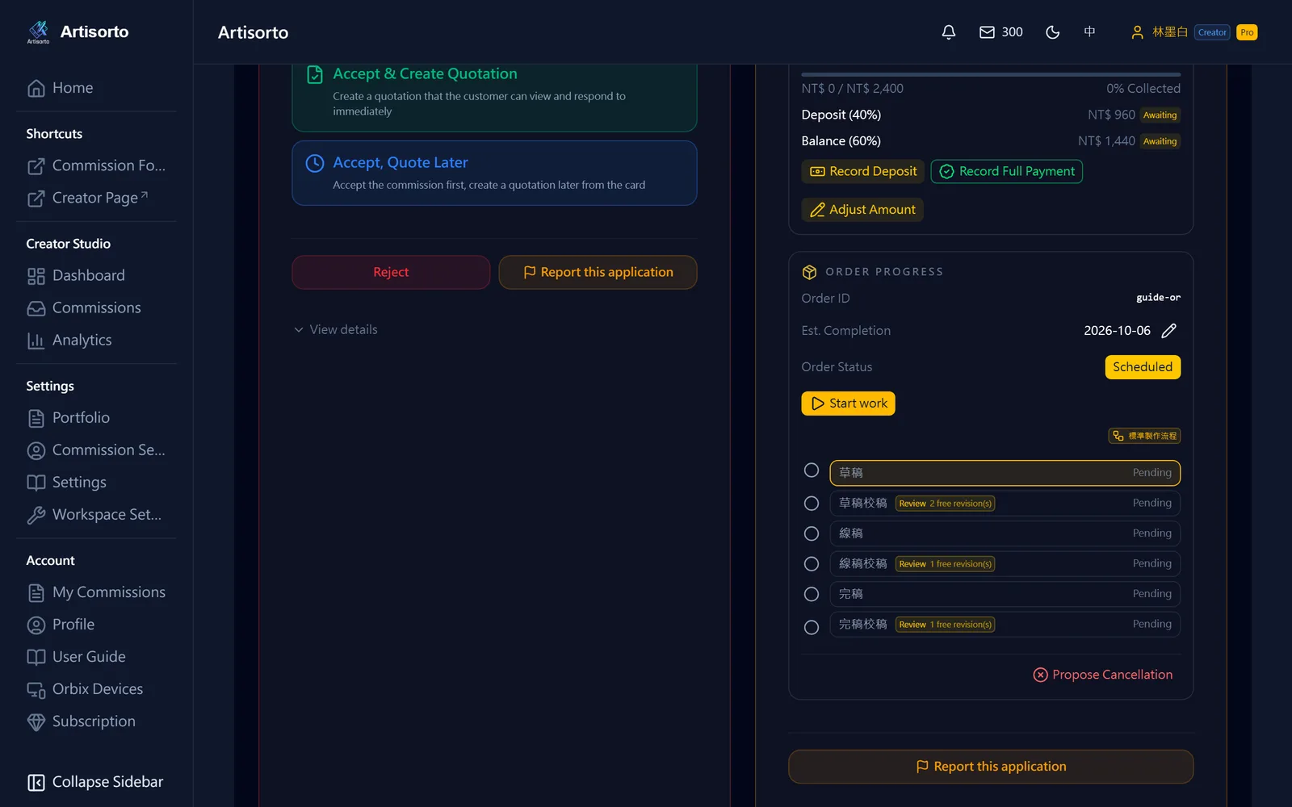Go to Home in sidebar
The width and height of the screenshot is (1292, 807).
tap(97, 88)
